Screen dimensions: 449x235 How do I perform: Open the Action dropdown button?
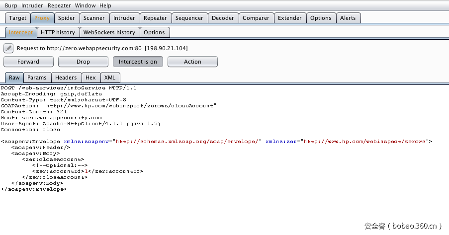pyautogui.click(x=192, y=62)
